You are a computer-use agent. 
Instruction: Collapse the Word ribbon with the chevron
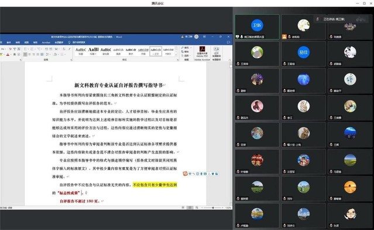[x=229, y=60]
